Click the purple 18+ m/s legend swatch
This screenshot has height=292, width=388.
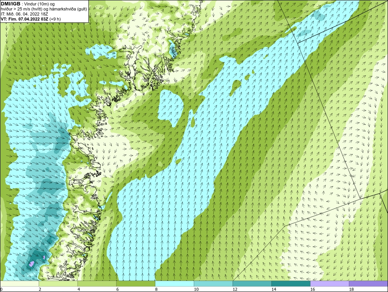369,283
